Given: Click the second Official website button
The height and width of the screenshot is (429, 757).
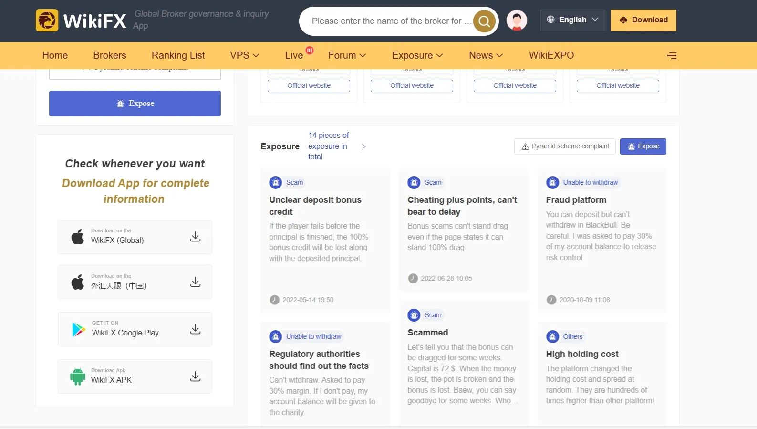Looking at the screenshot, I should 412,86.
